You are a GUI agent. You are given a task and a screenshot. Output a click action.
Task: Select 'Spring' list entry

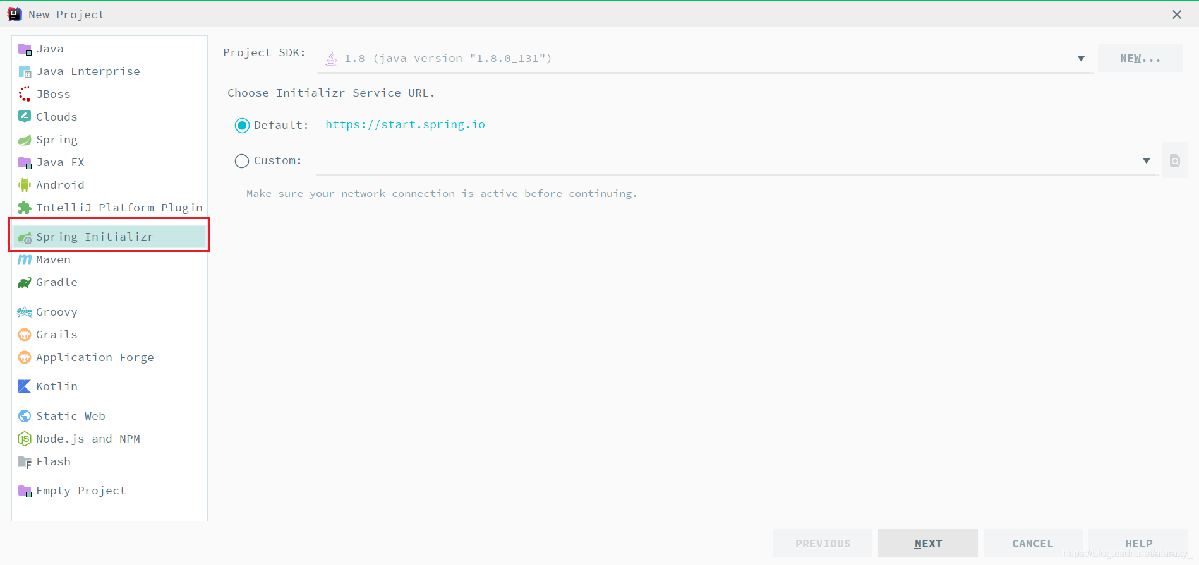110,140
